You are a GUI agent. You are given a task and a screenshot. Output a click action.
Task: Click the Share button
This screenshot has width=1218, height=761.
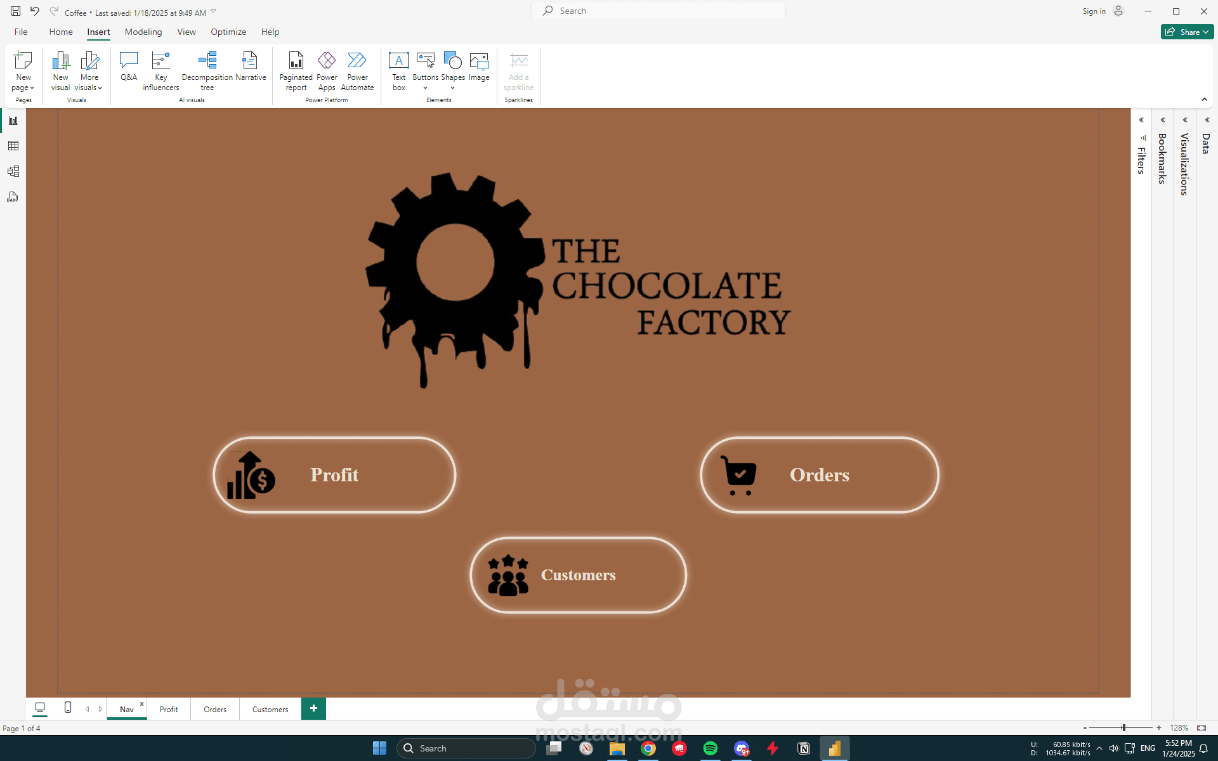1186,32
